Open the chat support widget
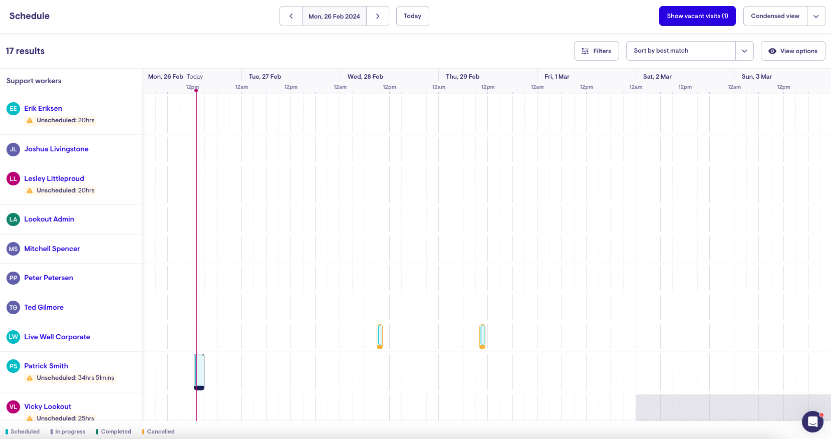The width and height of the screenshot is (831, 439). [x=812, y=421]
